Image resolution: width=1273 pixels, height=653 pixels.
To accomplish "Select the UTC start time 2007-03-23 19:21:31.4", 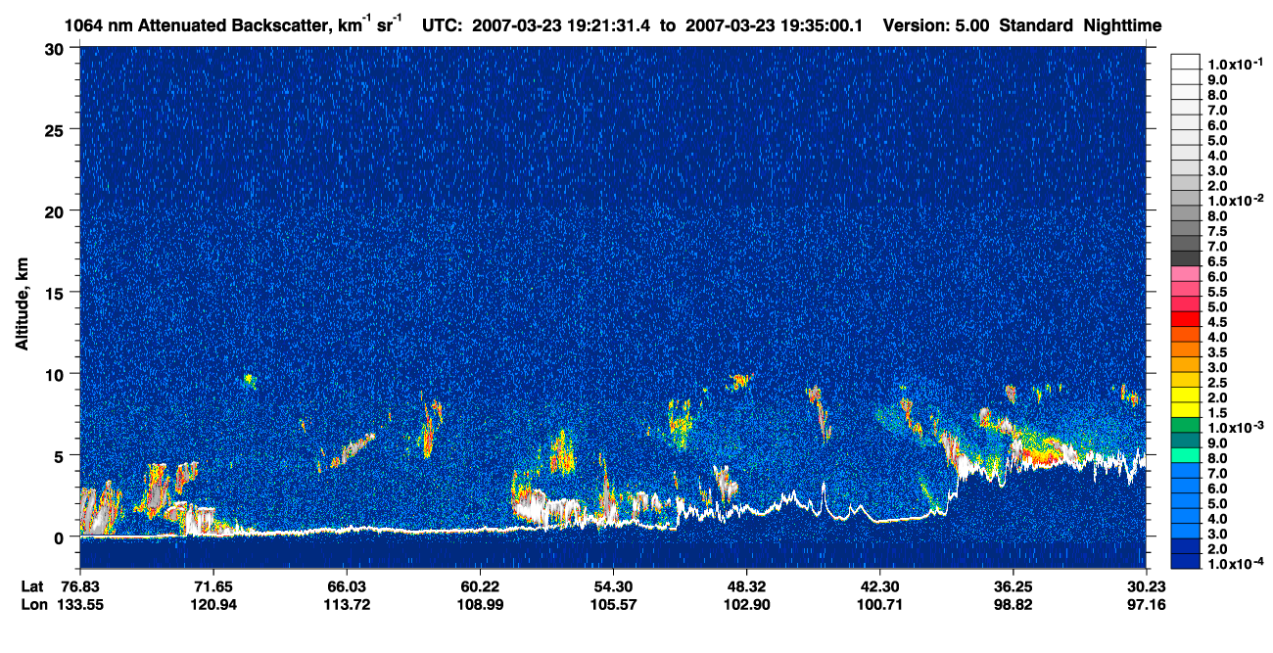I will point(560,26).
